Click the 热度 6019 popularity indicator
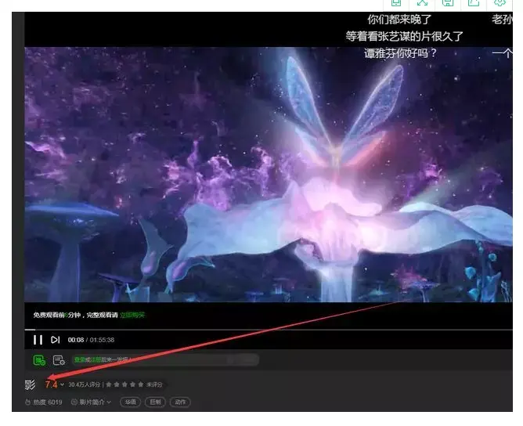The image size is (523, 426). coord(44,402)
